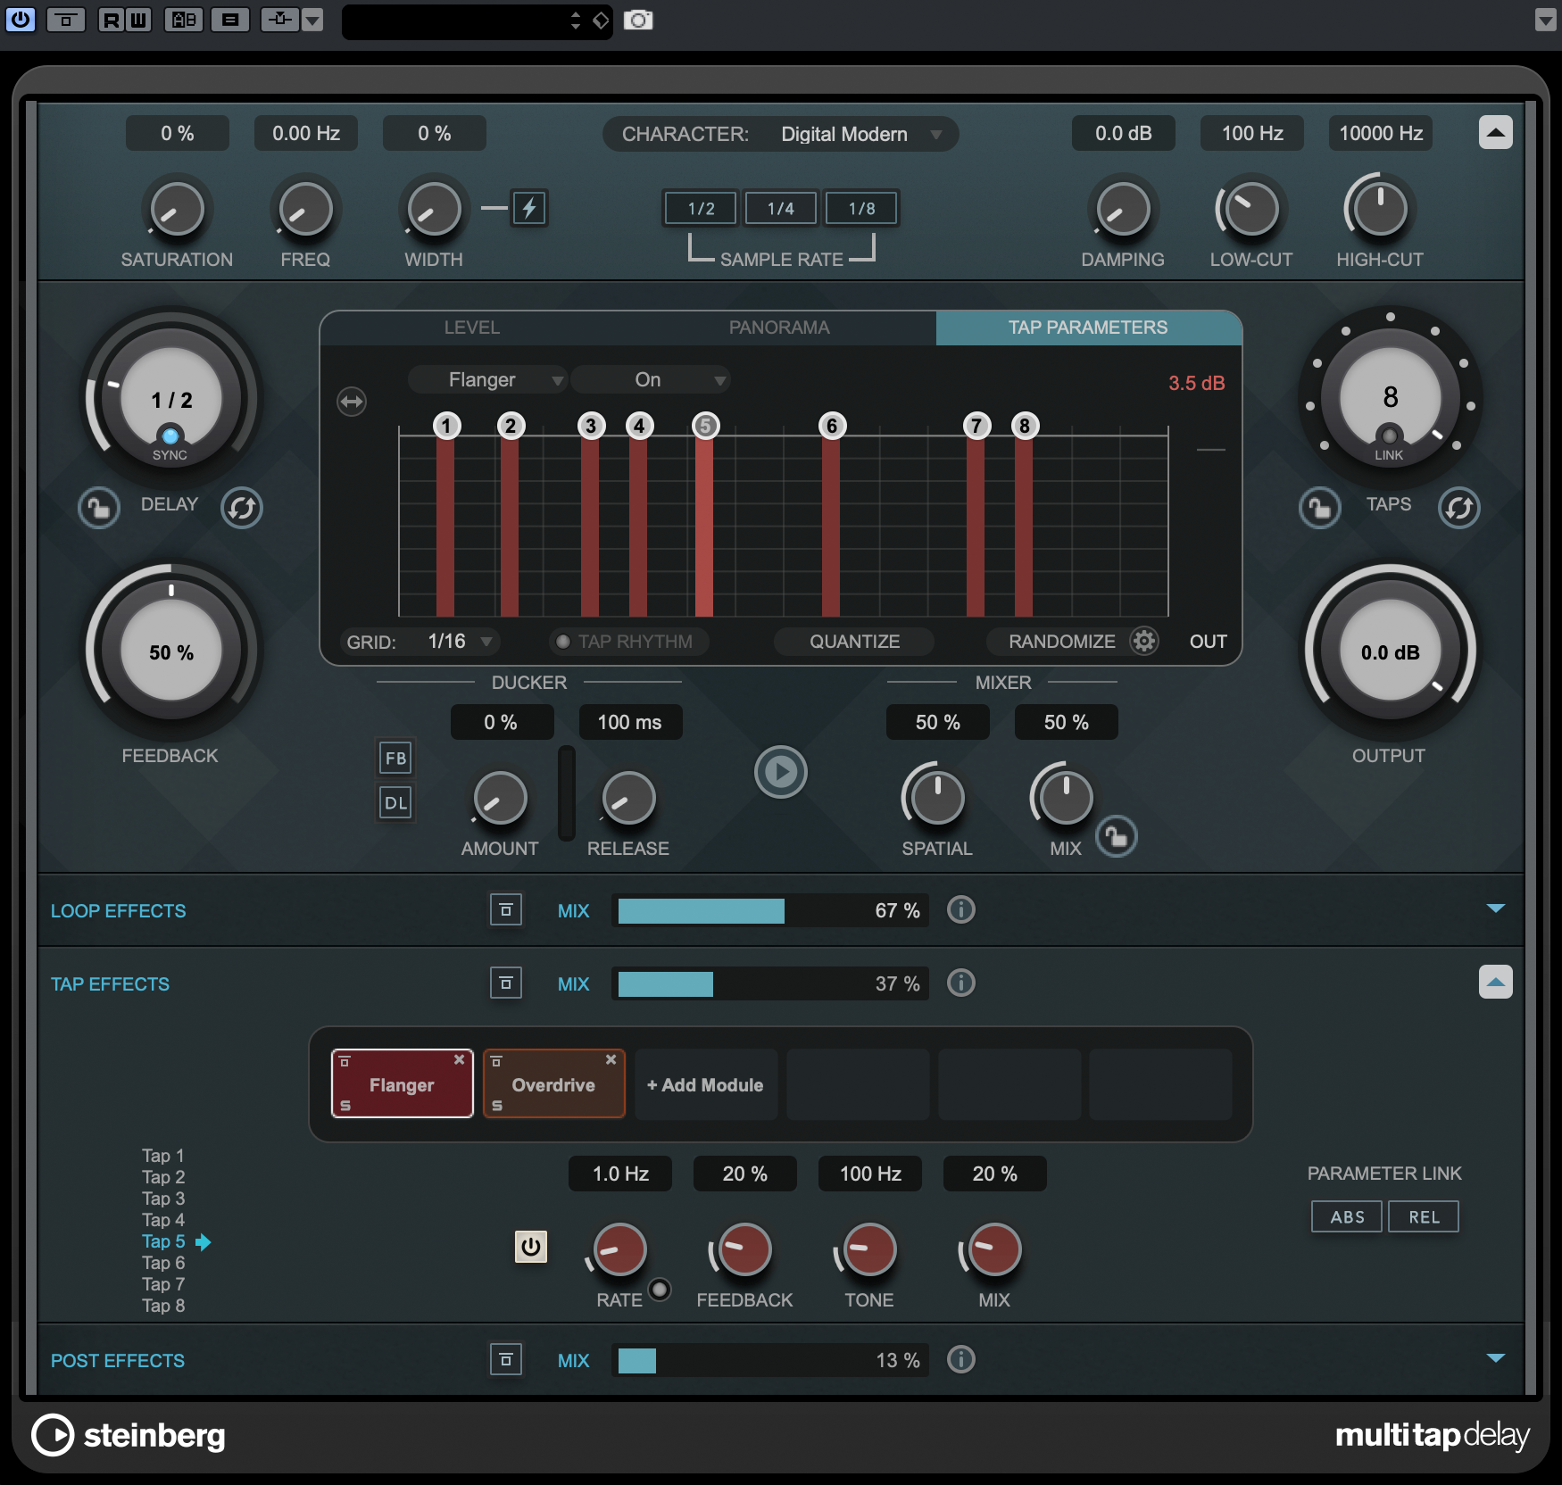
Task: Open the Flanger On/Off dropdown
Action: (651, 379)
